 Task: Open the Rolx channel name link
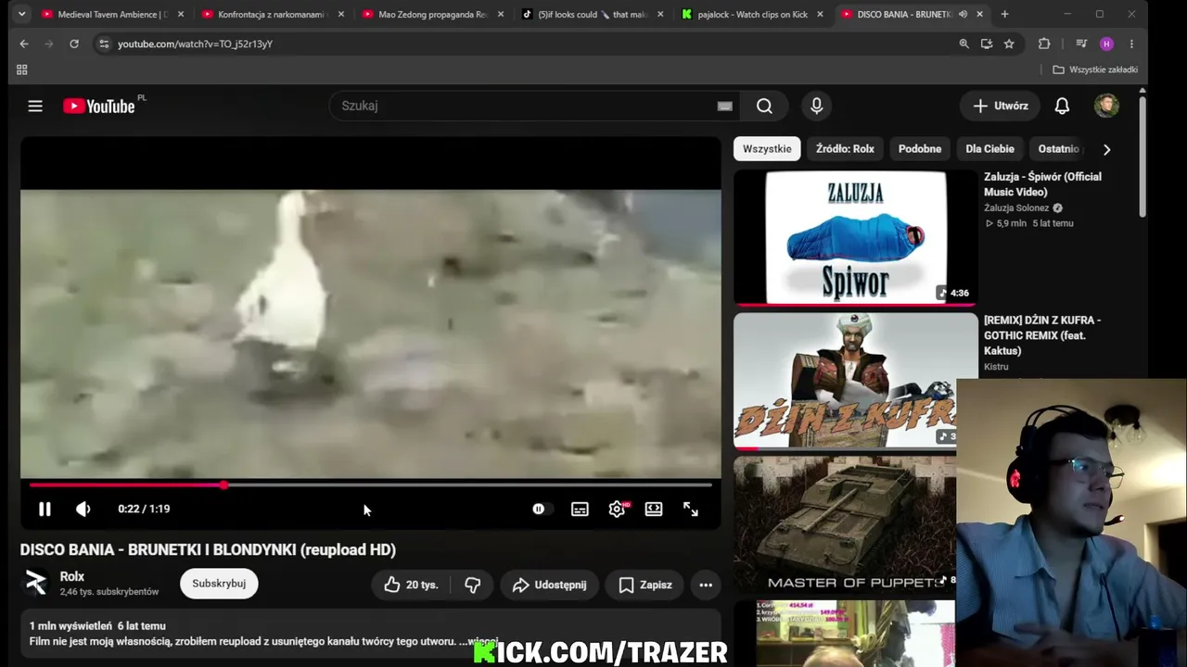72,576
